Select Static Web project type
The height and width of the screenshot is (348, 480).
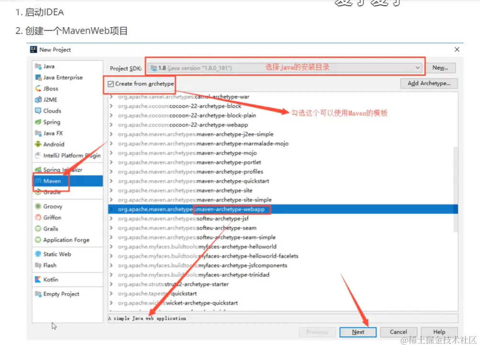tap(67, 254)
